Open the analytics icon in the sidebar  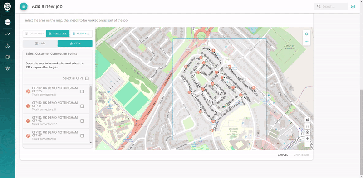[8, 34]
